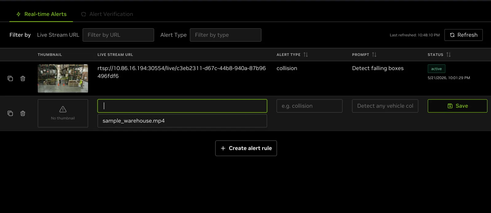Copy the new unsaved alert row
Viewport: 491px width, 213px height.
click(10, 114)
